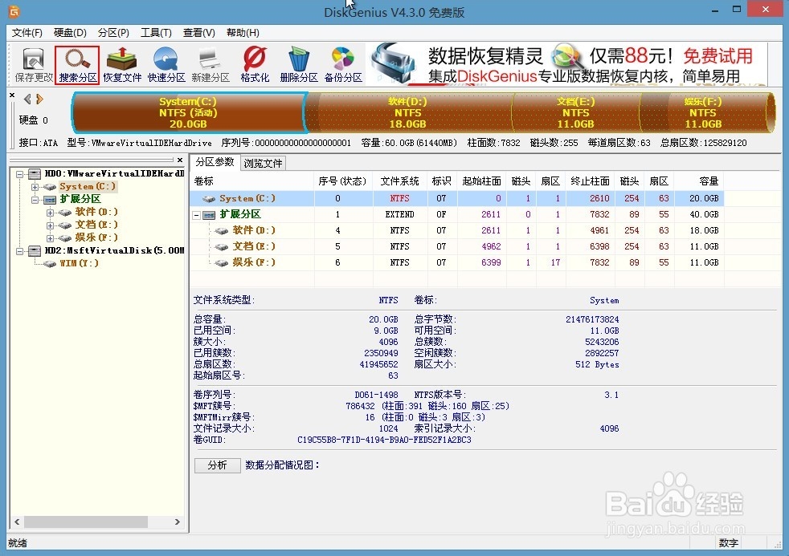Select 文档(E:) in the left tree

coord(96,225)
